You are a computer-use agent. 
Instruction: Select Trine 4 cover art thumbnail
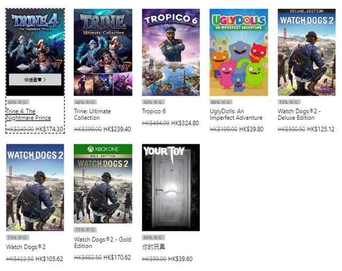pos(35,52)
